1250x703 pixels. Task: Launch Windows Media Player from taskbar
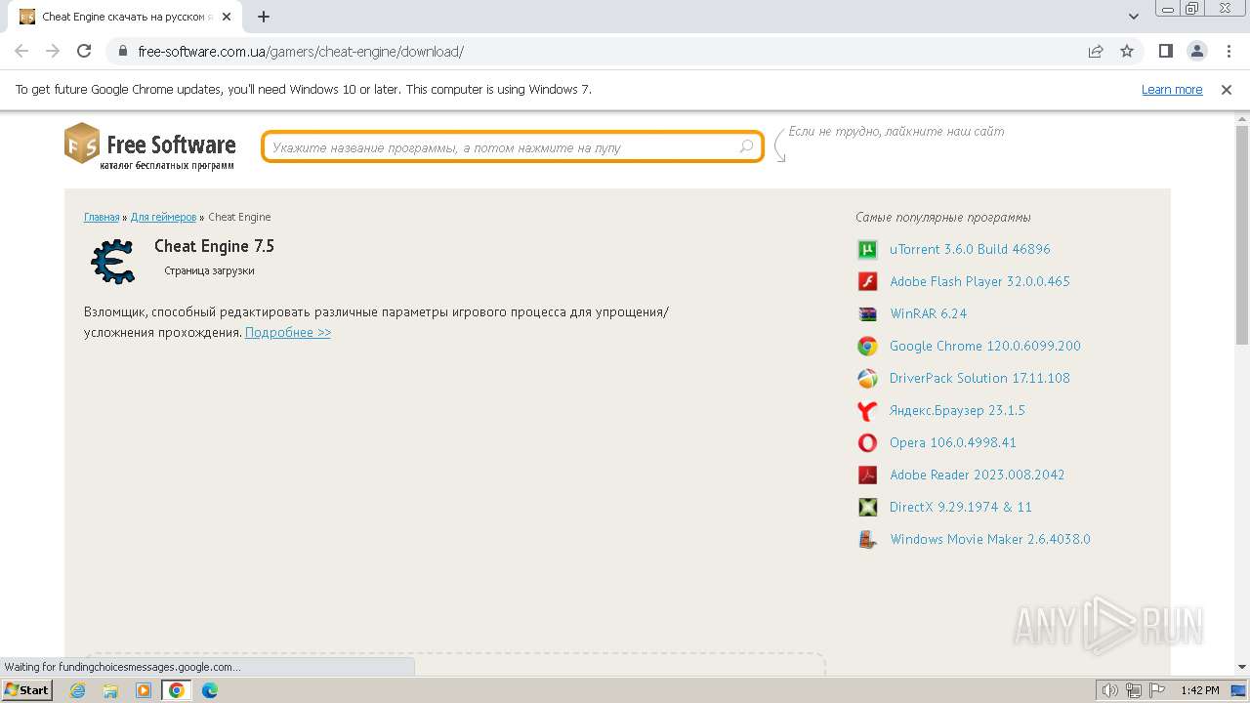[x=144, y=690]
